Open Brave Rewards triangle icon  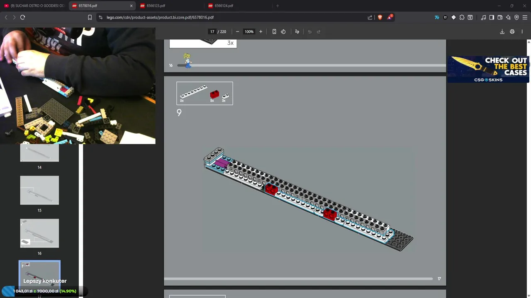390,17
